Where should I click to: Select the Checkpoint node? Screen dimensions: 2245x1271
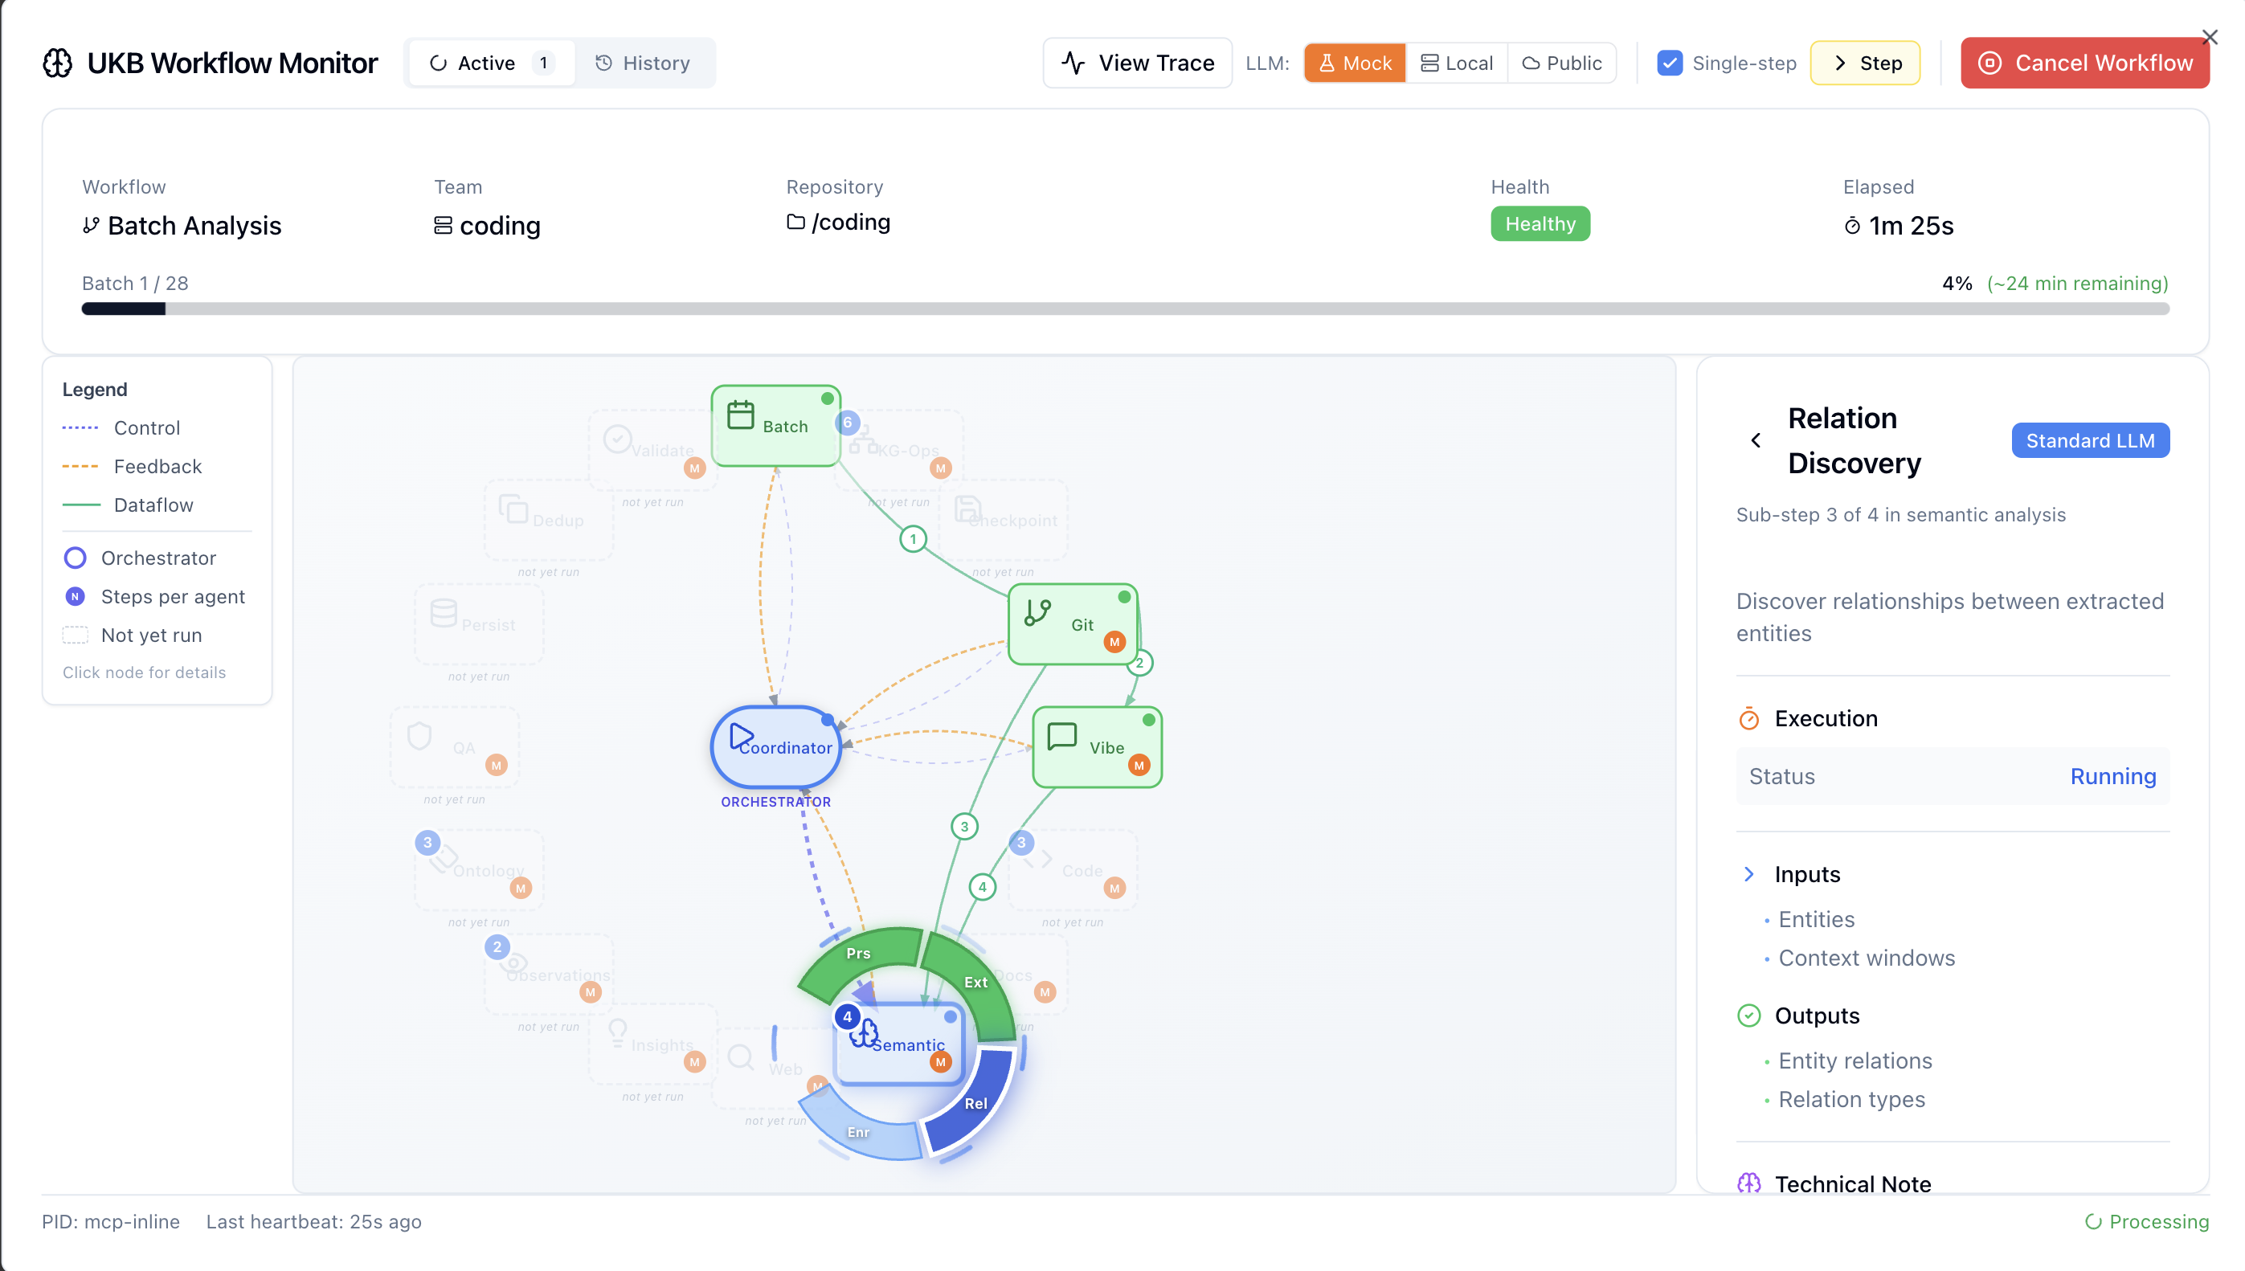(1004, 519)
